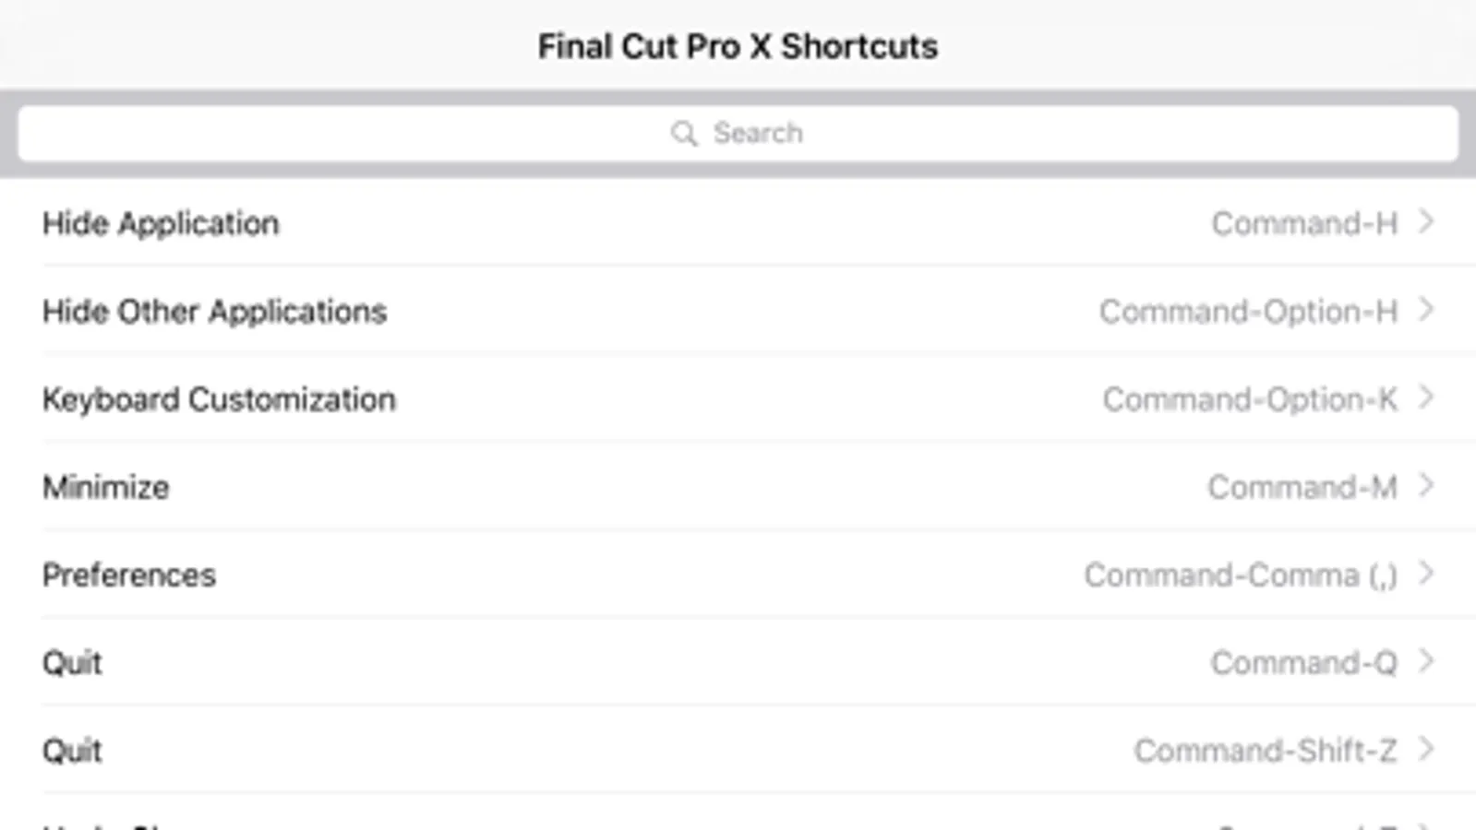The height and width of the screenshot is (830, 1476).
Task: Open the Preferences shortcut row
Action: pyautogui.click(x=738, y=574)
